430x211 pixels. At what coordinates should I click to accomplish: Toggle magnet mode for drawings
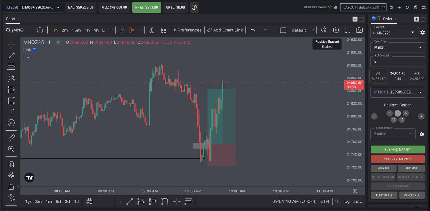11,164
